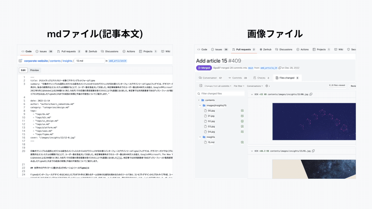Copy path icon for 01.jpg diff header
The image size is (372, 209).
pos(313,150)
